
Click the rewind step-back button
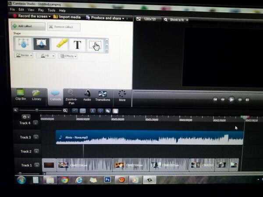[x=223, y=99]
